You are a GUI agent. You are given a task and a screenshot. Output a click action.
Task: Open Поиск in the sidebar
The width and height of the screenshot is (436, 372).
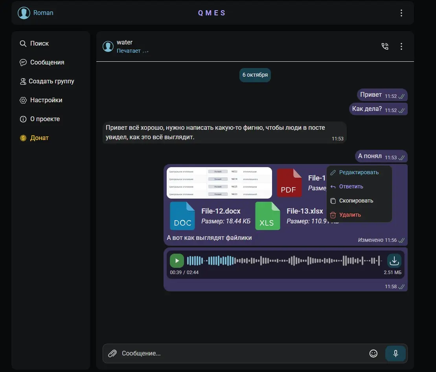(x=34, y=43)
